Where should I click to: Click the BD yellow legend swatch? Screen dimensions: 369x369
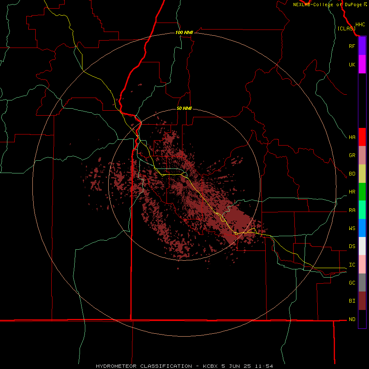pyautogui.click(x=362, y=173)
